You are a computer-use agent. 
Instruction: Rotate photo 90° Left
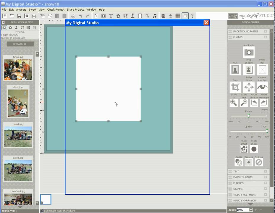coord(254,103)
